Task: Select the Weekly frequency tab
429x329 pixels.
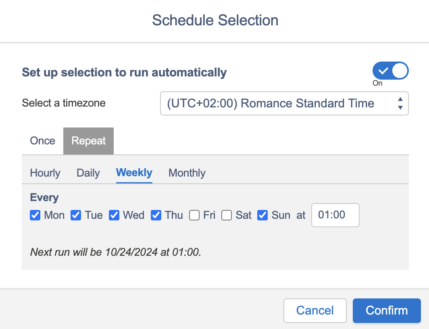Action: tap(134, 173)
